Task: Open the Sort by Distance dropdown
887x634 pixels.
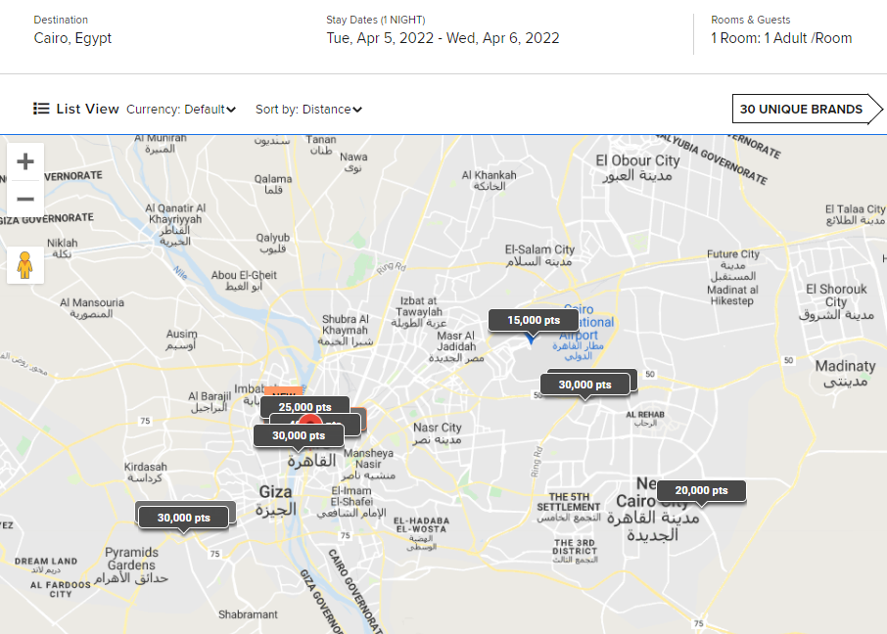Action: tap(308, 110)
